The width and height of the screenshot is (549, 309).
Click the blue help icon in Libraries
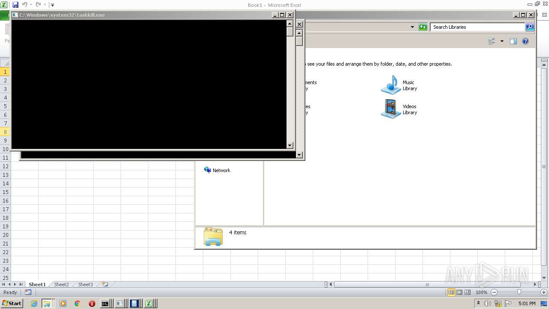point(525,41)
